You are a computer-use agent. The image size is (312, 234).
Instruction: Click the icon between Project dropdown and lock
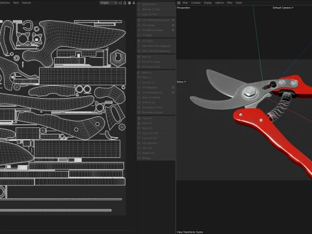(x=120, y=3)
